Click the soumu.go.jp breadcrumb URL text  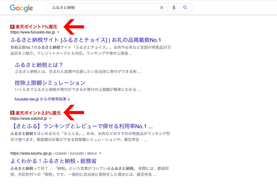click(54, 153)
